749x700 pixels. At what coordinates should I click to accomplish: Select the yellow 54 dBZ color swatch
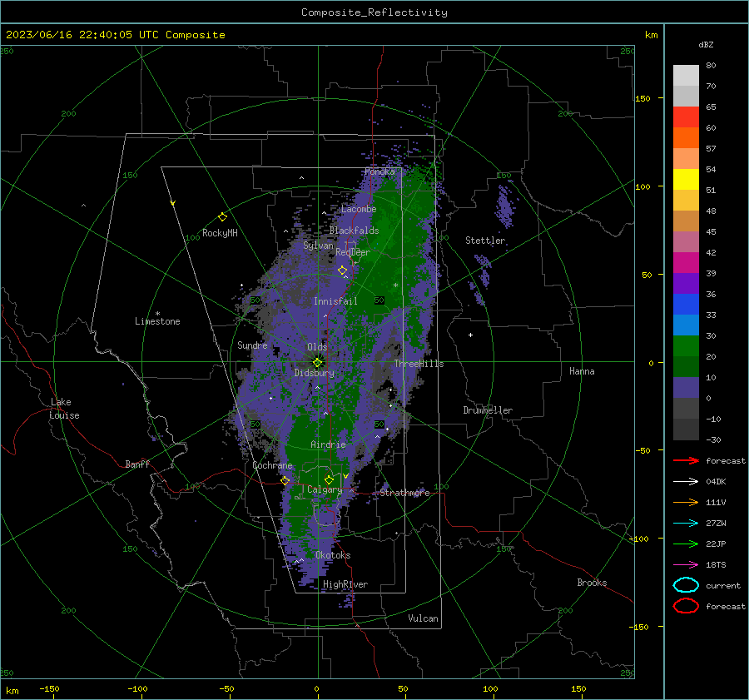coord(686,179)
